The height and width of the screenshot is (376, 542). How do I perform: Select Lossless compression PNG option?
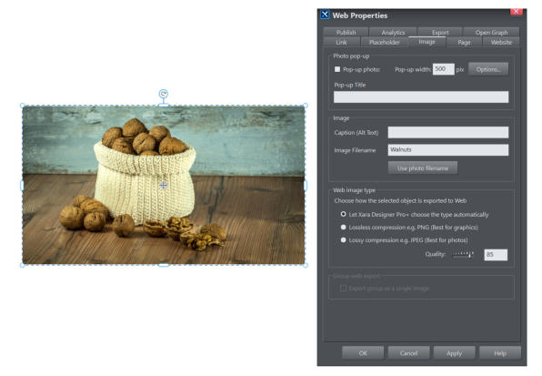coord(343,228)
